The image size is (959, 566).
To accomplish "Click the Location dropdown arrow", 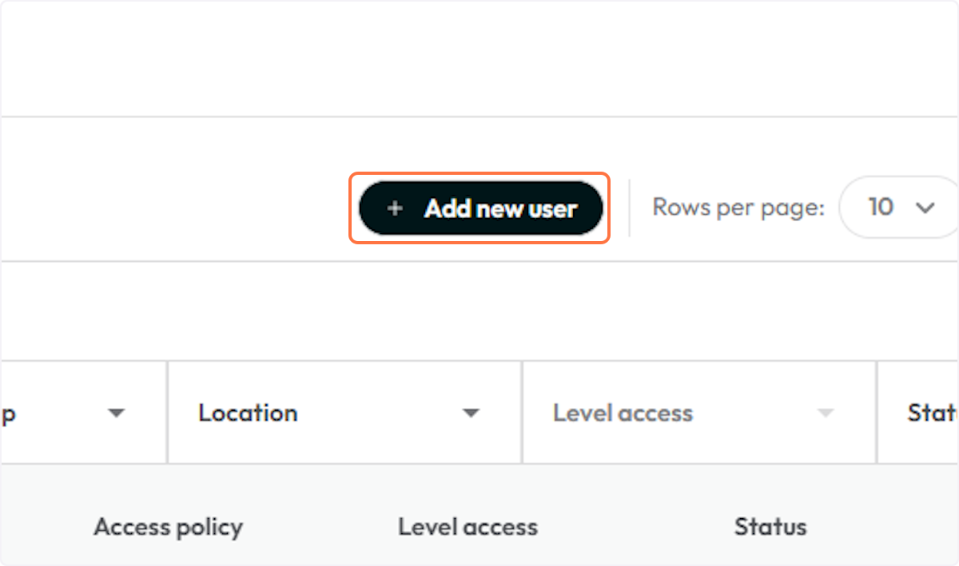I will [x=471, y=414].
